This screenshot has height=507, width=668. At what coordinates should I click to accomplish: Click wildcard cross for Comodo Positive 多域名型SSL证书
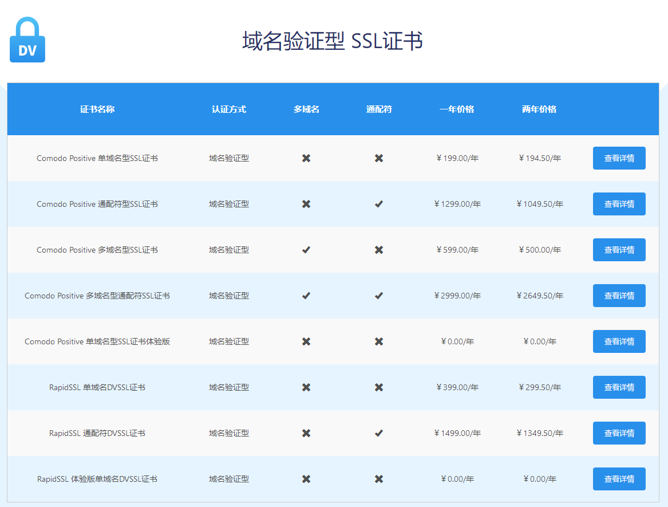379,250
